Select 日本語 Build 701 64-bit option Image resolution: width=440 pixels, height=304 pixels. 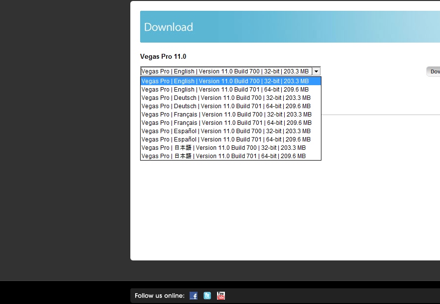(x=231, y=156)
